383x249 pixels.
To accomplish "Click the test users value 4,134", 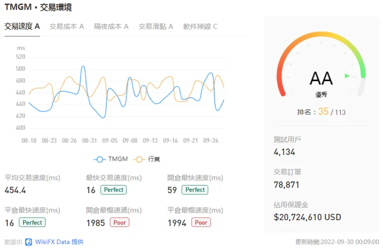I will click(x=284, y=152).
